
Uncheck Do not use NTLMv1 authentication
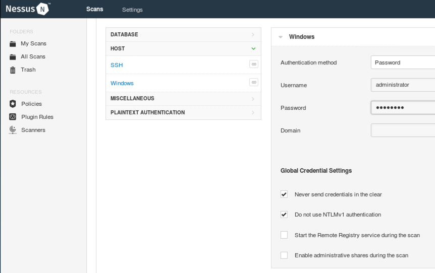click(284, 215)
